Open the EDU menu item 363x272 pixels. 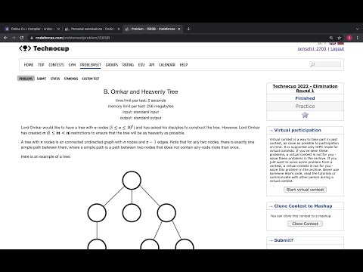click(141, 65)
